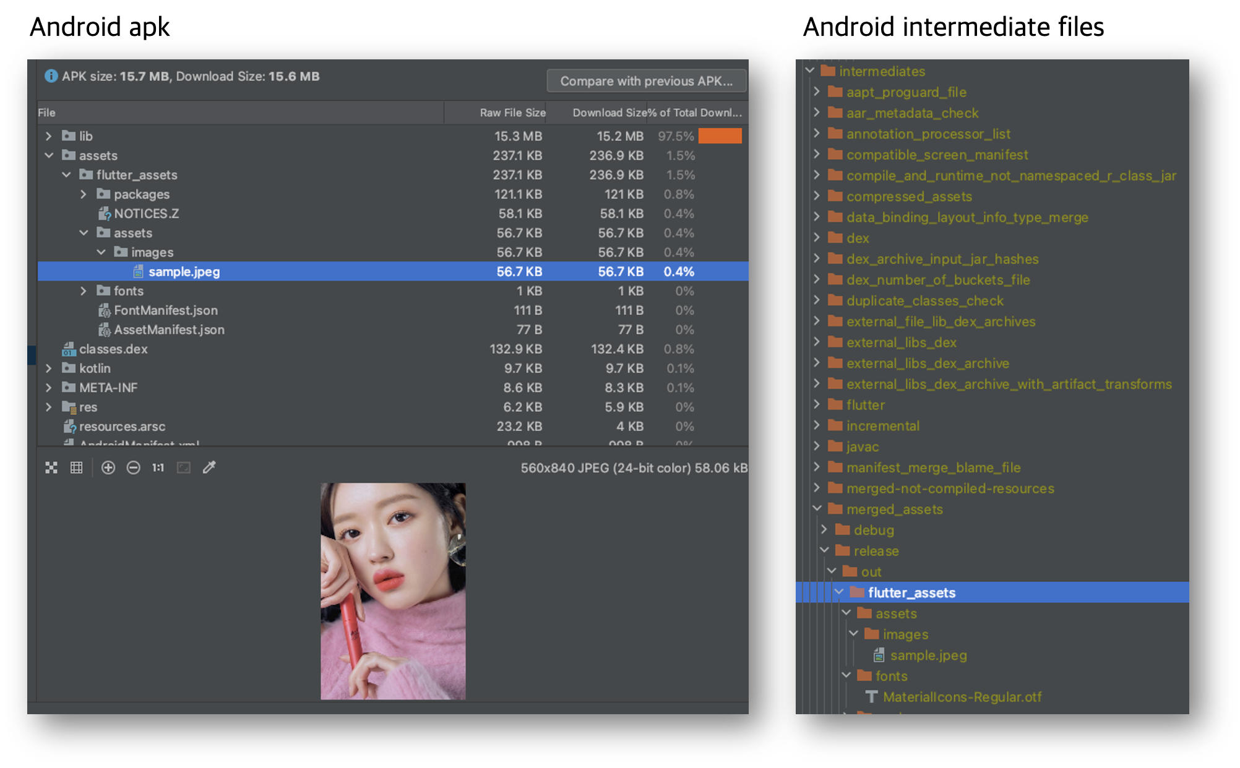
Task: Click the MaterialIcons-Regular.otf font icon
Action: (871, 697)
